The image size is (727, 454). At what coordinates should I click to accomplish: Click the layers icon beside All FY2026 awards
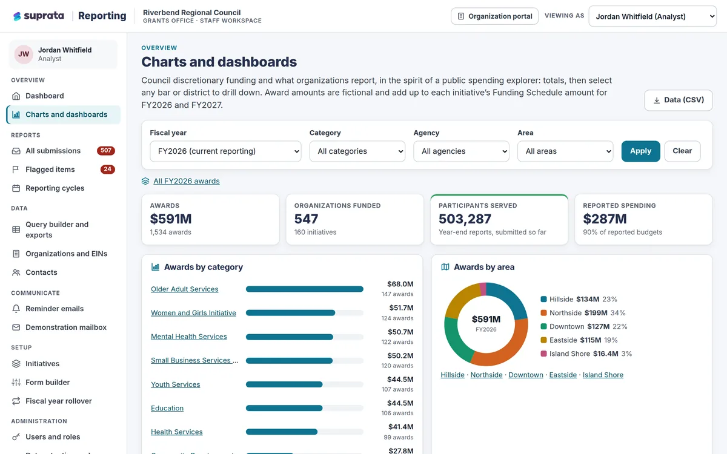pyautogui.click(x=145, y=181)
